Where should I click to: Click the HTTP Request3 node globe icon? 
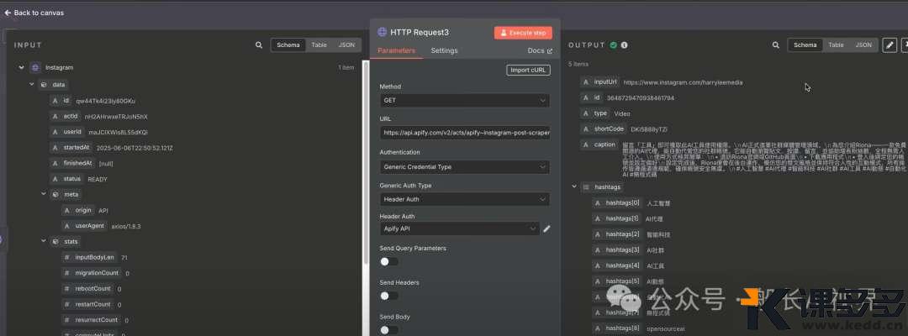[383, 32]
